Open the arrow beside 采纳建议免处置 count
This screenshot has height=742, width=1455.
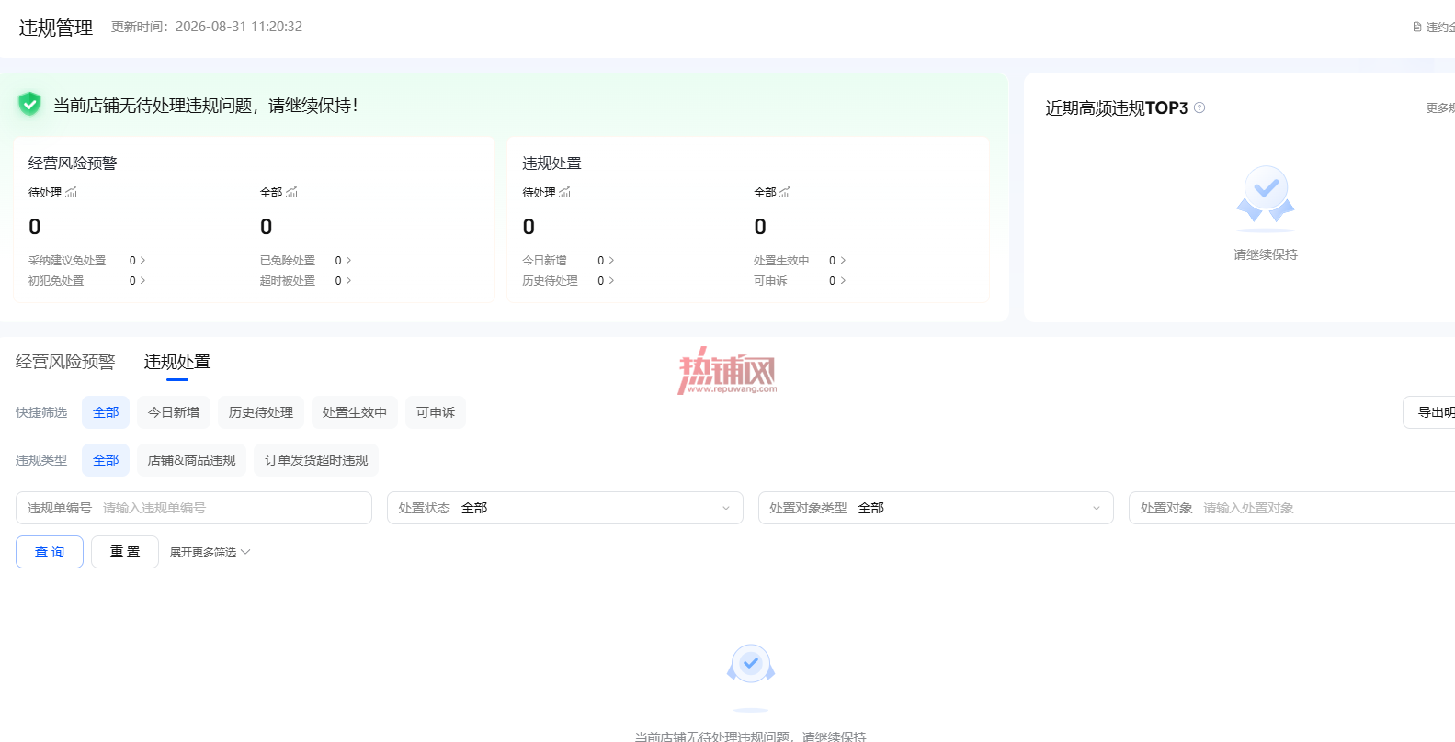(142, 261)
